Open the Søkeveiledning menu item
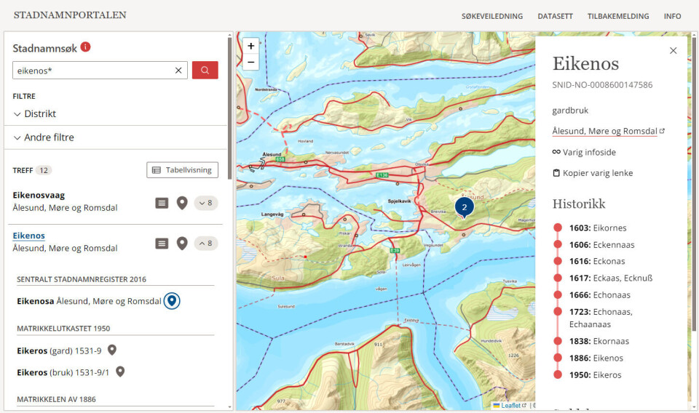Viewport: 699px width, 413px height. pyautogui.click(x=491, y=16)
